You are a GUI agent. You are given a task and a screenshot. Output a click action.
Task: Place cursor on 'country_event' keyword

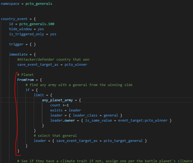14,19
